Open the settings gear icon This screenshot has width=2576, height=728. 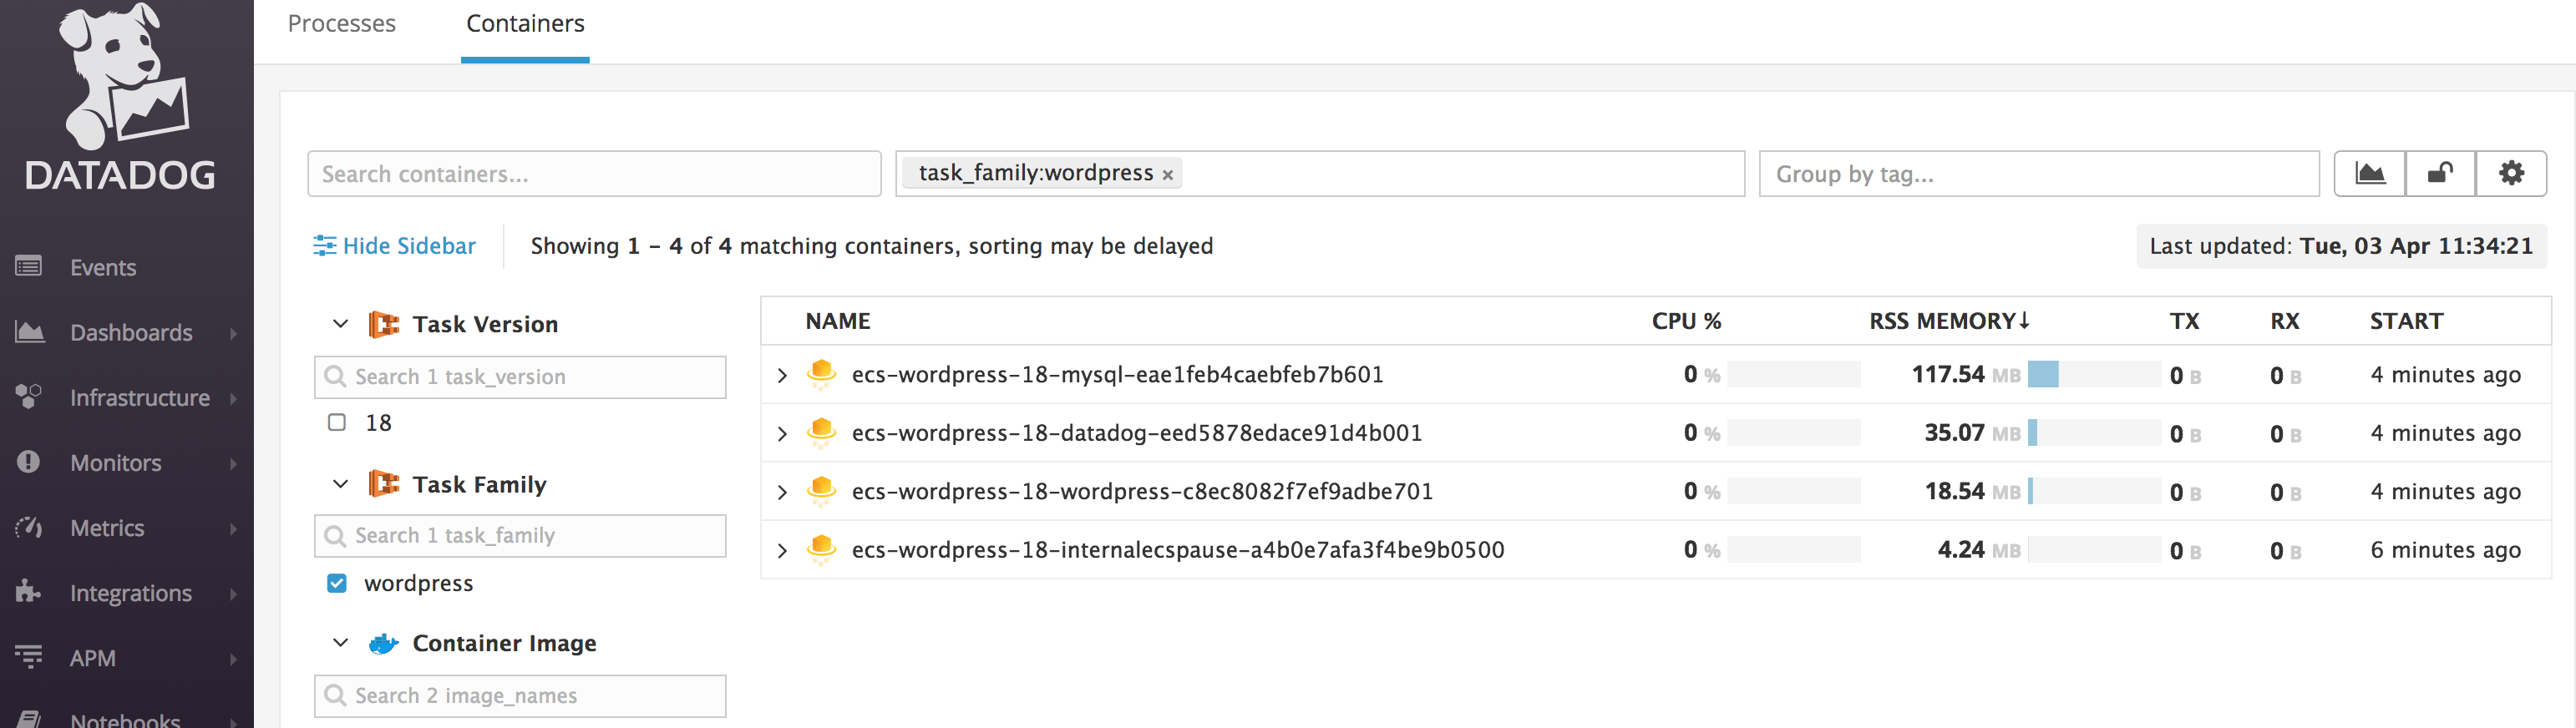tap(2511, 174)
